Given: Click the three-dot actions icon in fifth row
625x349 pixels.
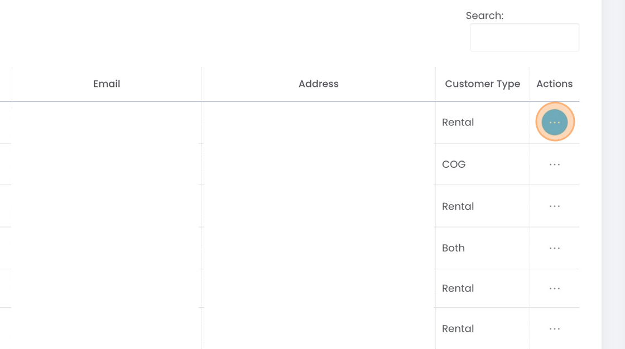Looking at the screenshot, I should click(x=555, y=288).
